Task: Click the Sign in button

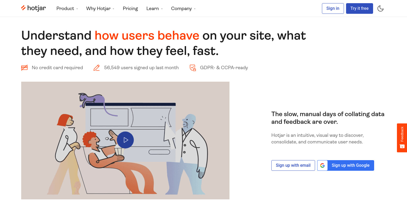Action: tap(333, 8)
